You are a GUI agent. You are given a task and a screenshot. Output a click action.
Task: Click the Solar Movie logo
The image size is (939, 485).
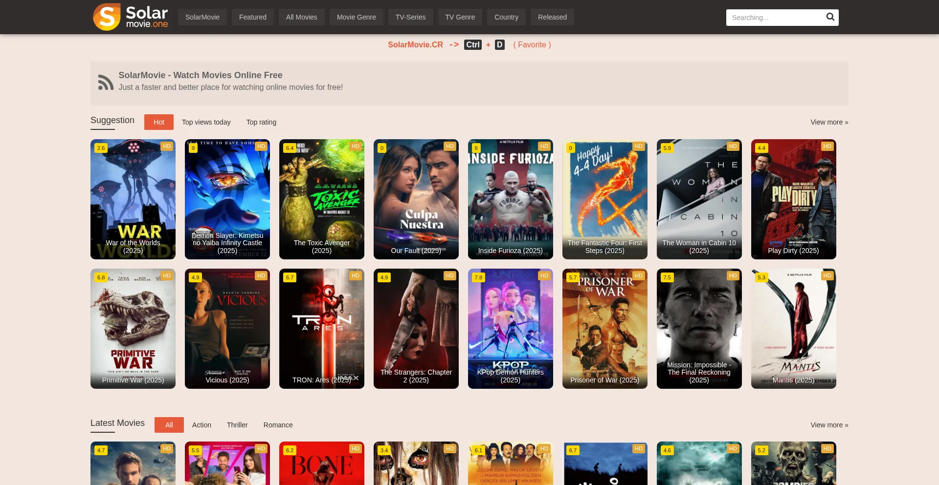[131, 17]
